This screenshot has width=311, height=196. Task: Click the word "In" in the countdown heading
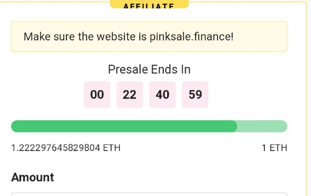(185, 69)
